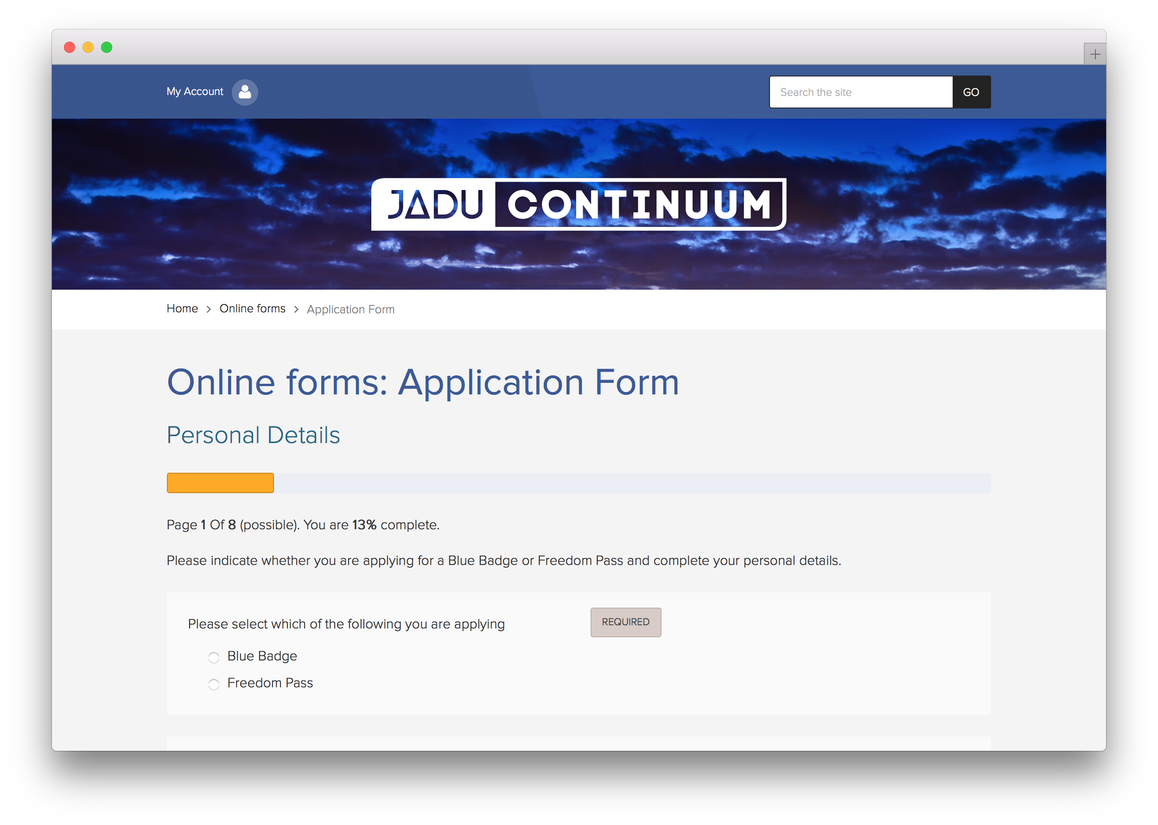Click the Blue Badge option label
Viewport: 1158px width, 825px height.
pyautogui.click(x=261, y=656)
